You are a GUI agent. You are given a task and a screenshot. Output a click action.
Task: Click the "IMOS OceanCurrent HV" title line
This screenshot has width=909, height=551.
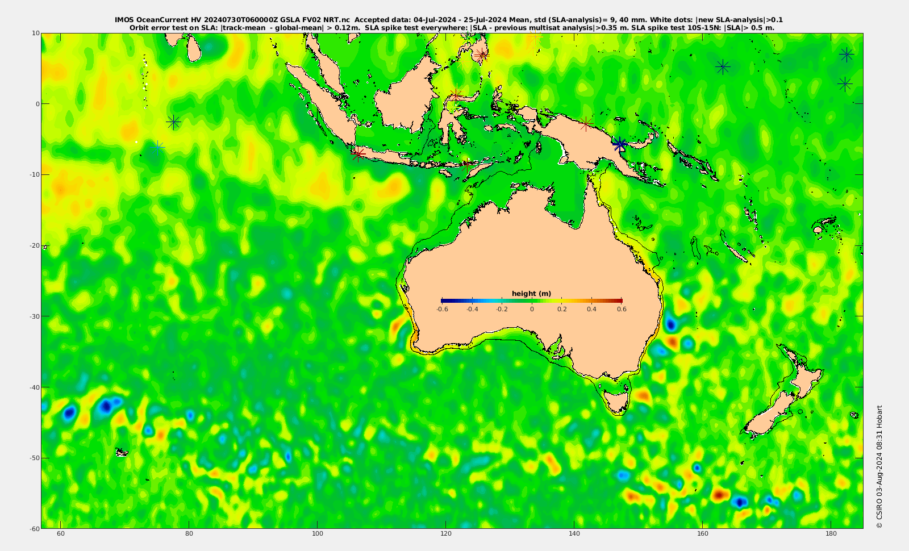[449, 20]
